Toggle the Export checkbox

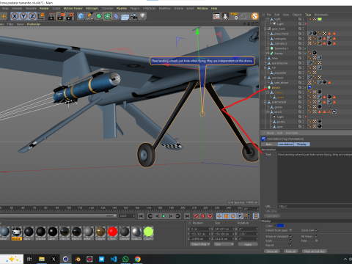(x=290, y=245)
